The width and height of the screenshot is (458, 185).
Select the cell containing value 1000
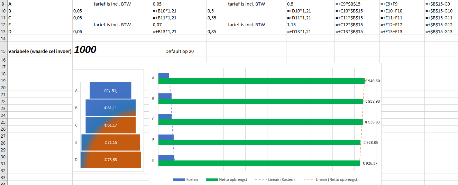(112, 49)
